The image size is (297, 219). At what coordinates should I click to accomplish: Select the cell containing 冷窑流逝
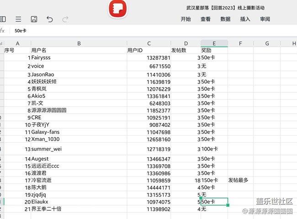tap(79, 180)
